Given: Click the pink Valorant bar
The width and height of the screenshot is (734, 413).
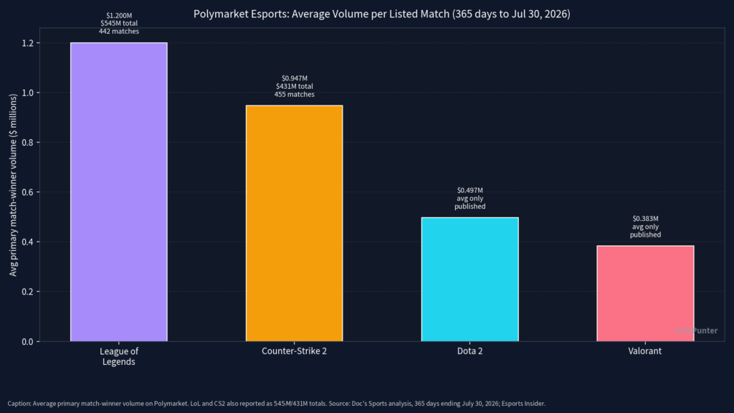Looking at the screenshot, I should coord(646,293).
